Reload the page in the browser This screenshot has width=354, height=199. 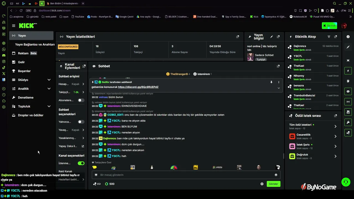(21, 11)
